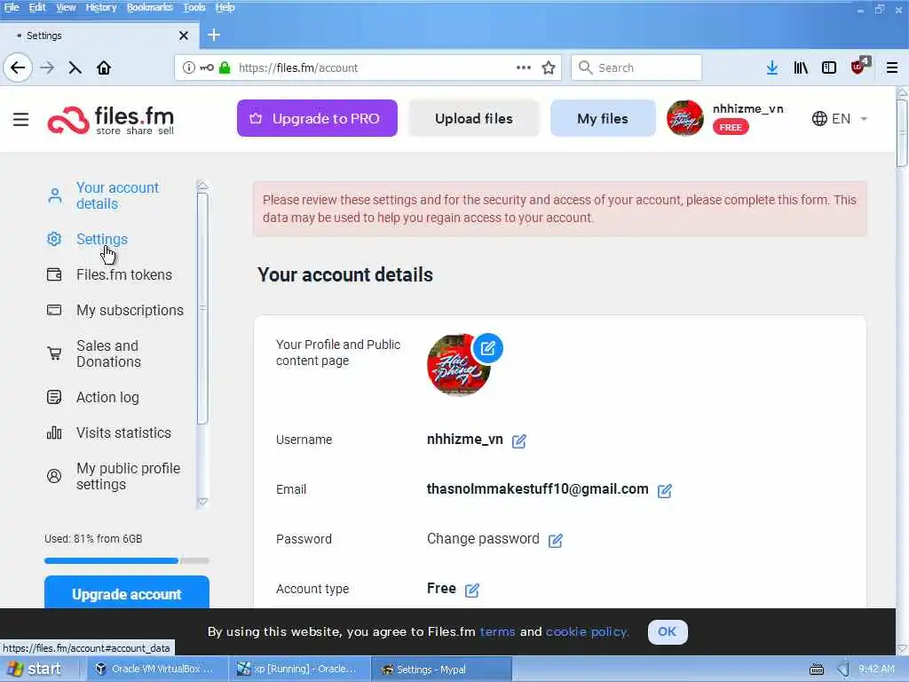This screenshot has width=909, height=682.
Task: Bookmark this page with the star icon
Action: 549,67
